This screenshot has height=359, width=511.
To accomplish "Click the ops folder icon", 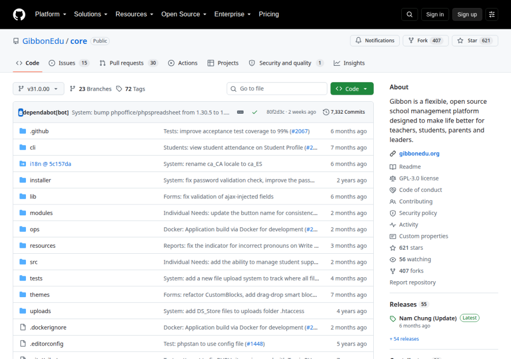I will coord(22,229).
